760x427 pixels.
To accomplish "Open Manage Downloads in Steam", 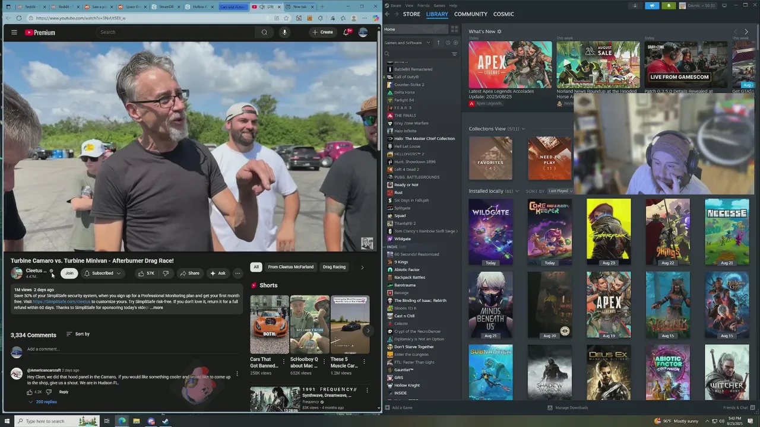I will tap(568, 407).
